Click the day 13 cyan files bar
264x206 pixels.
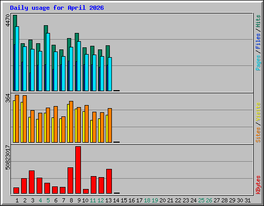coord(110,74)
